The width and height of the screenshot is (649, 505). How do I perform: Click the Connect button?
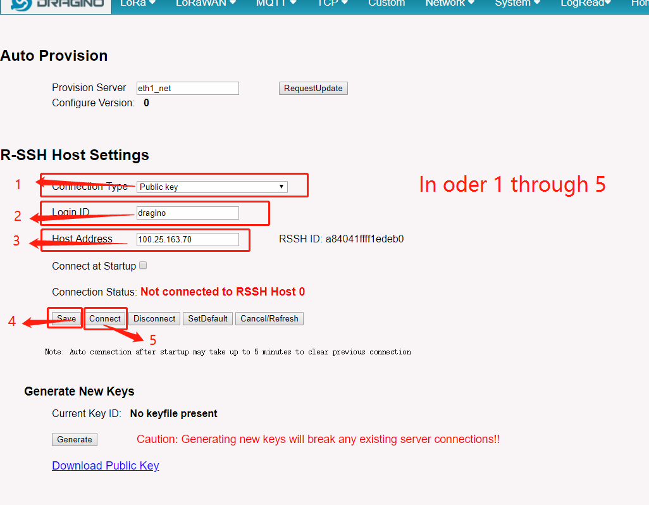(x=105, y=318)
